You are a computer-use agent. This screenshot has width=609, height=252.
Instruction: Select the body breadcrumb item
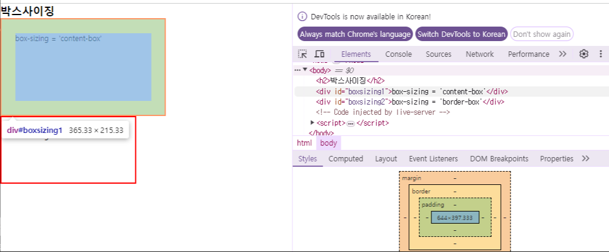point(329,143)
